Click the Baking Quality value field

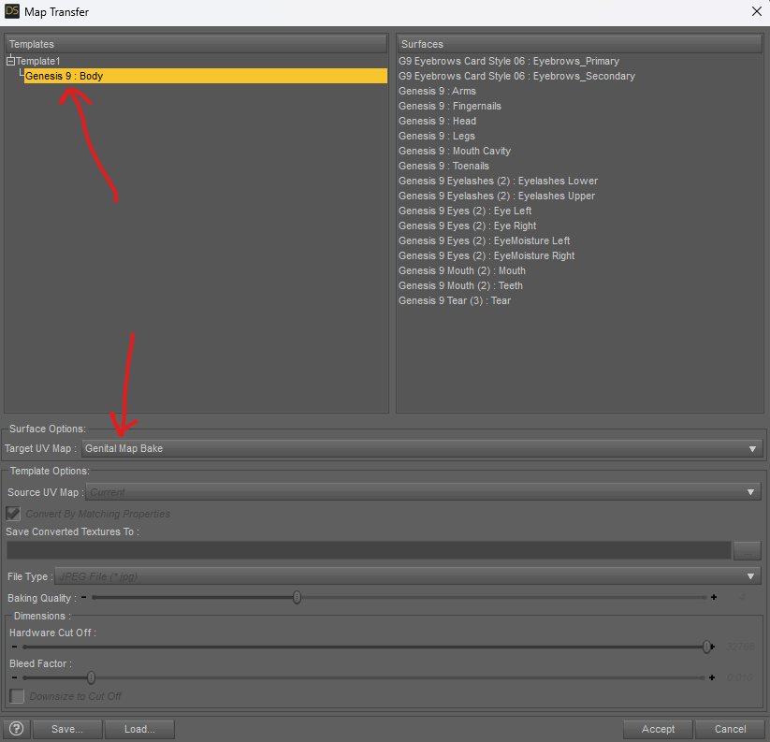tap(742, 597)
